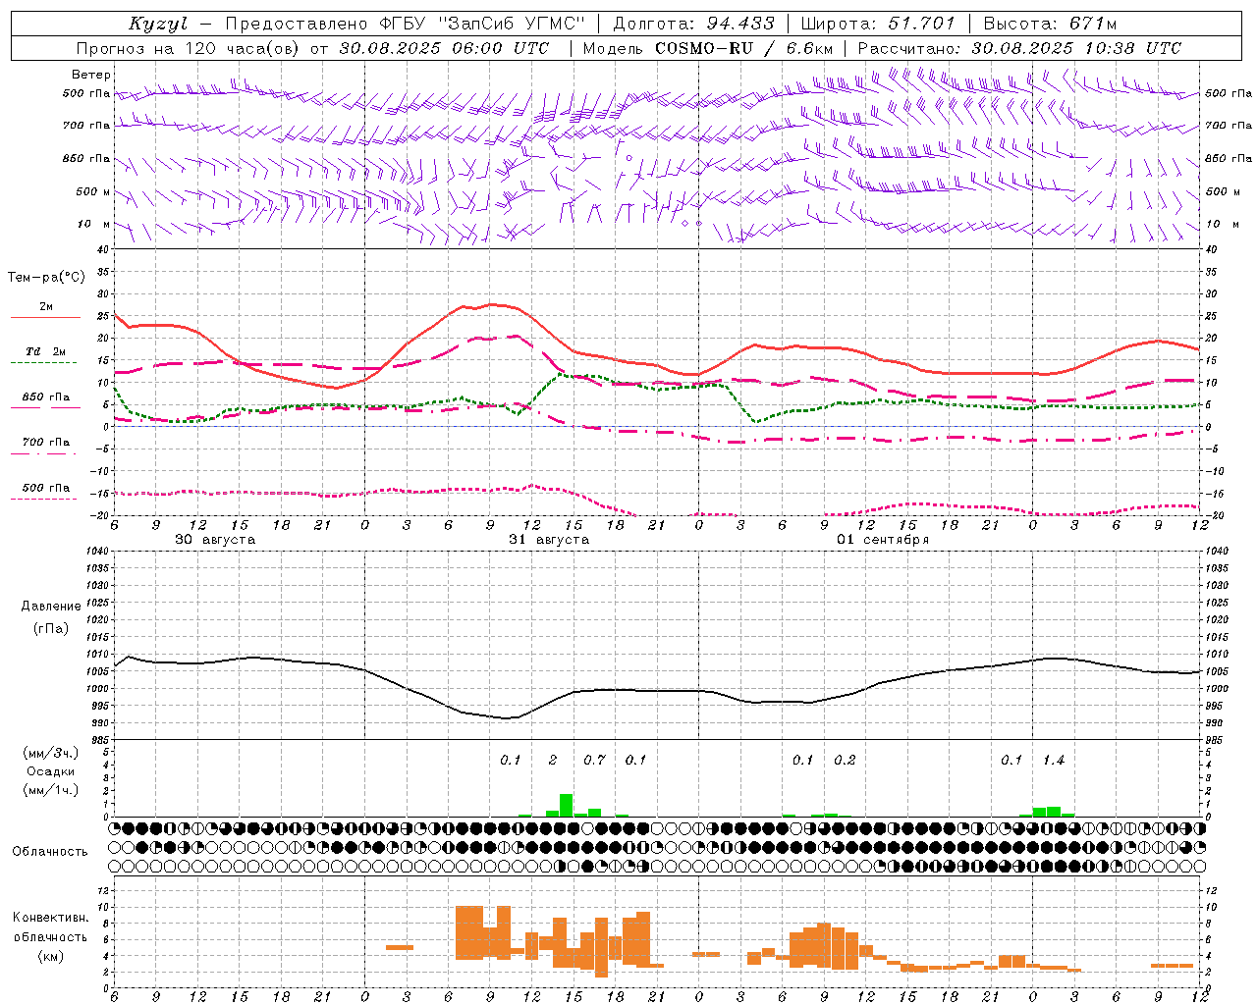Select the "Долгота: 94.433" header field
The width and height of the screenshot is (1257, 1005).
(x=694, y=24)
